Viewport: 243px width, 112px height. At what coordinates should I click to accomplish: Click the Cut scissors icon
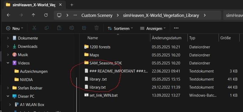point(34,28)
